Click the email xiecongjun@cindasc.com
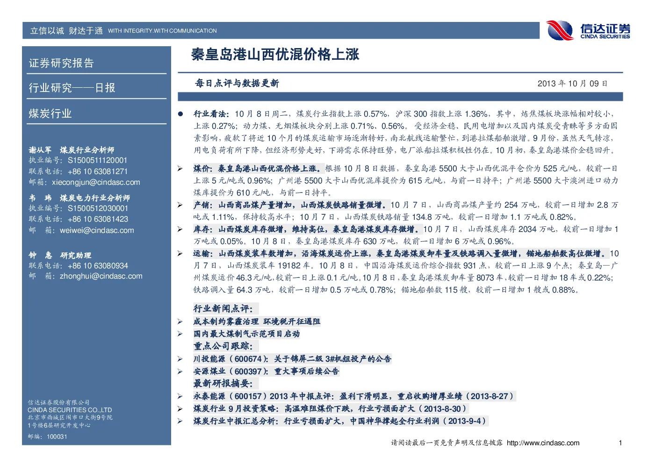The height and width of the screenshot is (463, 656). coord(96,182)
